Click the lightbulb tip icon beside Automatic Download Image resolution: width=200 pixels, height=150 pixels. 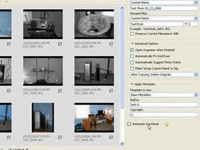click(x=167, y=124)
